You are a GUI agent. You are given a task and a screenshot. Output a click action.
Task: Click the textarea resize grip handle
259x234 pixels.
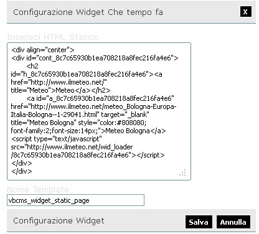[x=183, y=172]
